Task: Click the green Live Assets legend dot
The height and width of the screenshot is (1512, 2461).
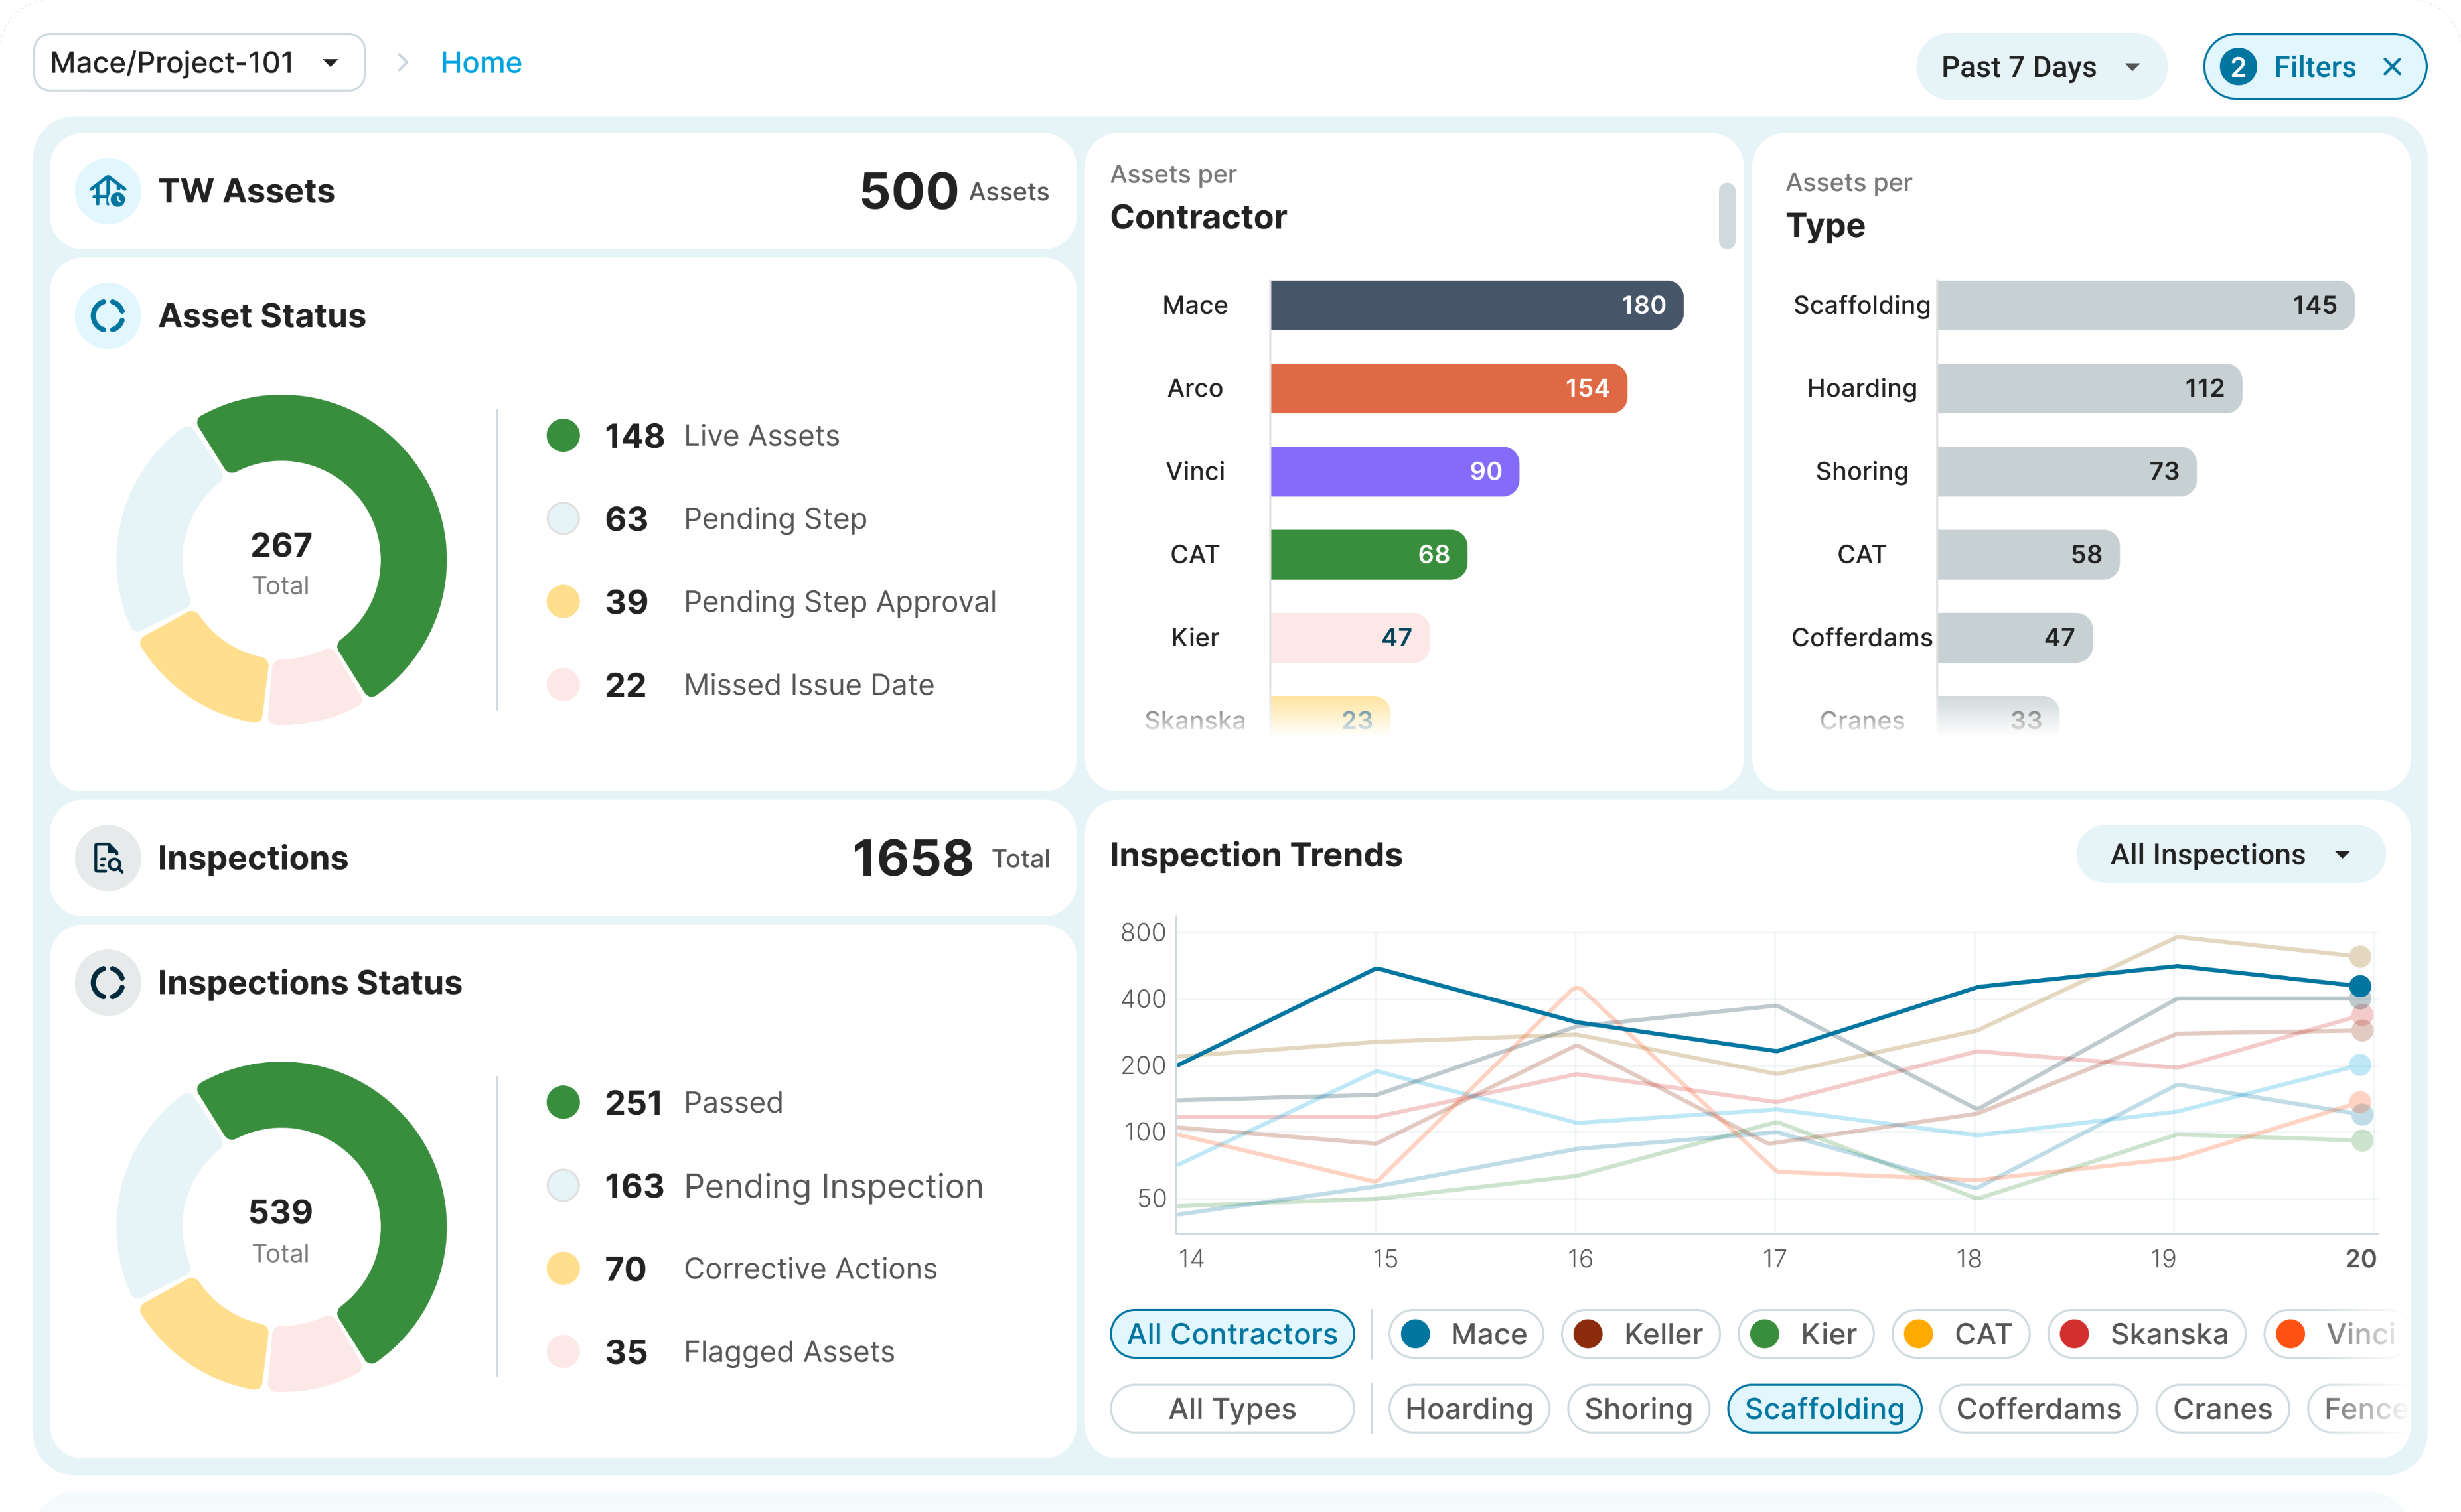Action: tap(563, 435)
